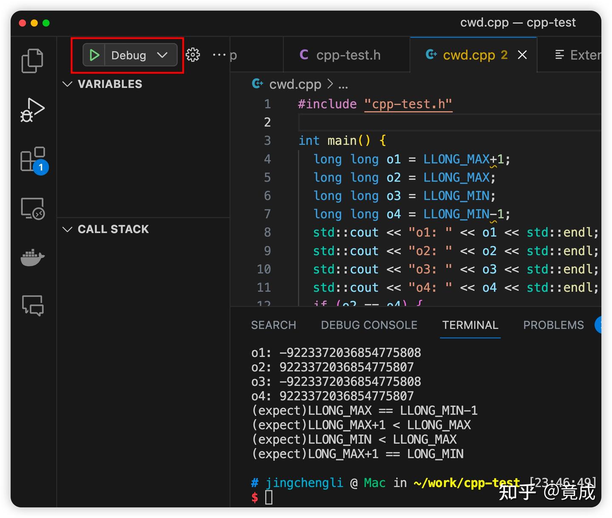612x518 pixels.
Task: Open the DEBUG CONSOLE panel tab
Action: click(x=369, y=325)
